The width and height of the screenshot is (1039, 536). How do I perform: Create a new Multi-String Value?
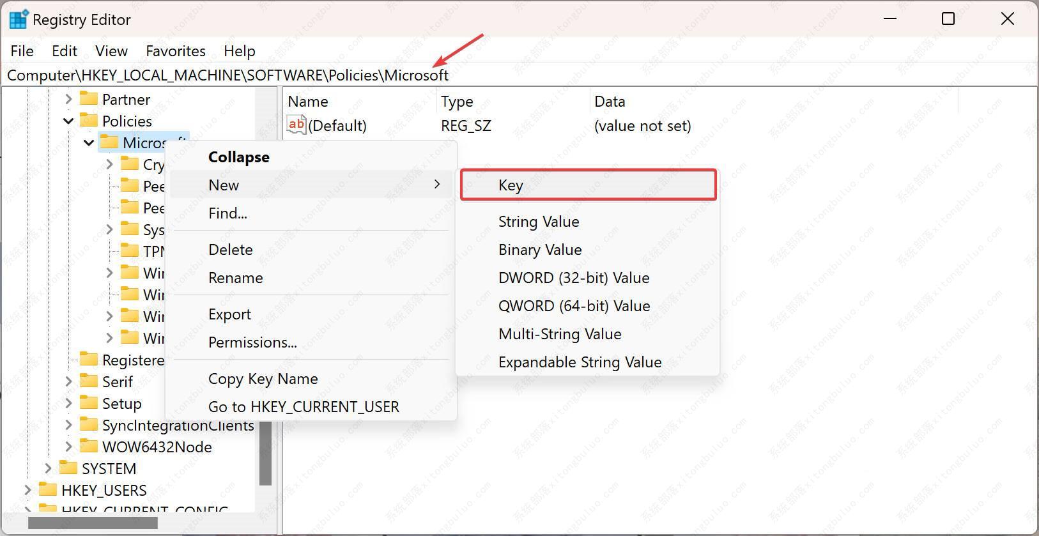coord(588,333)
